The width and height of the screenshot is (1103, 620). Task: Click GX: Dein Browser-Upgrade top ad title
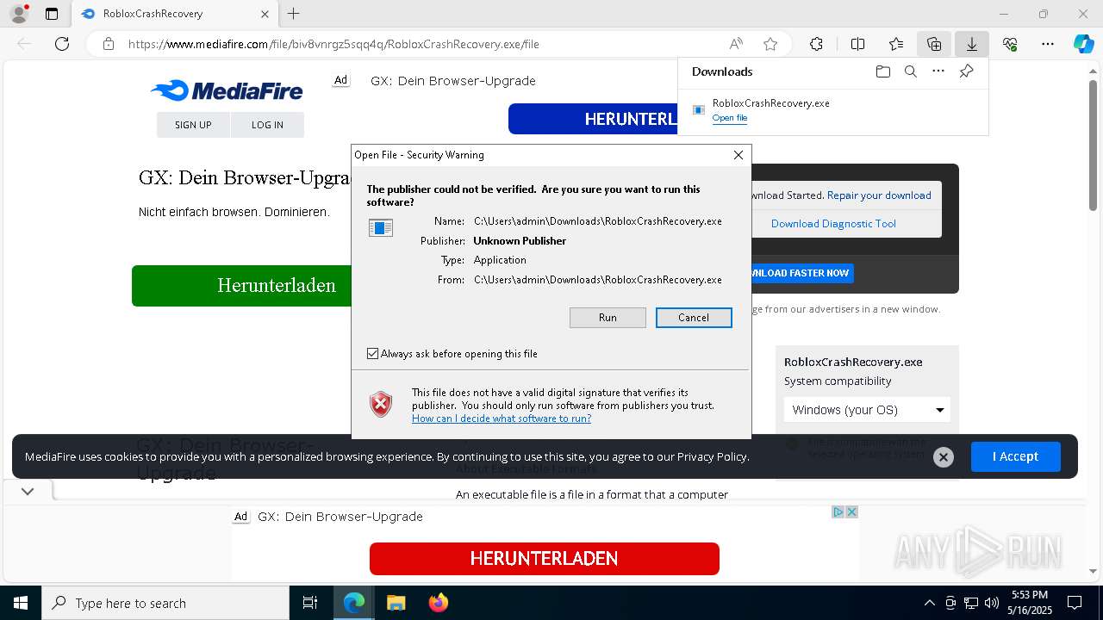[453, 81]
